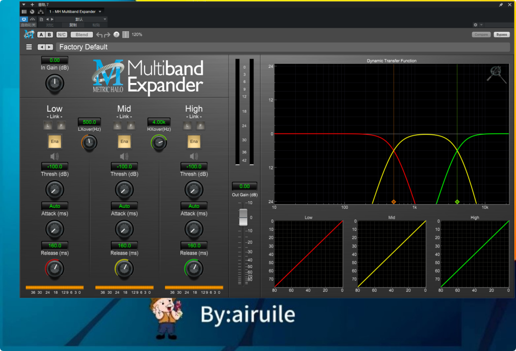
Task: Open the help question mark icon
Action: (x=116, y=35)
